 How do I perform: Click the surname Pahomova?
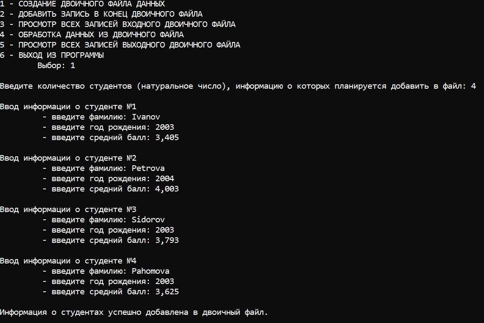(150, 271)
